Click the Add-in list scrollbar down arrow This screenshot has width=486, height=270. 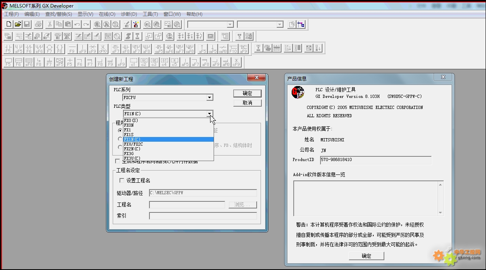(441, 213)
